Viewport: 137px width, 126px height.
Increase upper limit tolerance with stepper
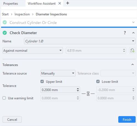(x=78, y=89)
